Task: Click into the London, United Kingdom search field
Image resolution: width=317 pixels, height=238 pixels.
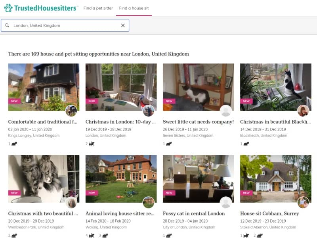Action: pyautogui.click(x=65, y=25)
